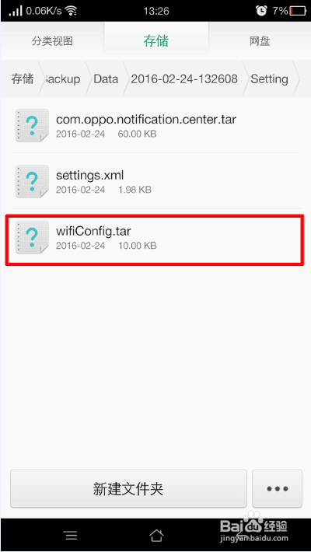This screenshot has height=552, width=311.
Task: Click 新建文件夹 button
Action: [x=128, y=488]
